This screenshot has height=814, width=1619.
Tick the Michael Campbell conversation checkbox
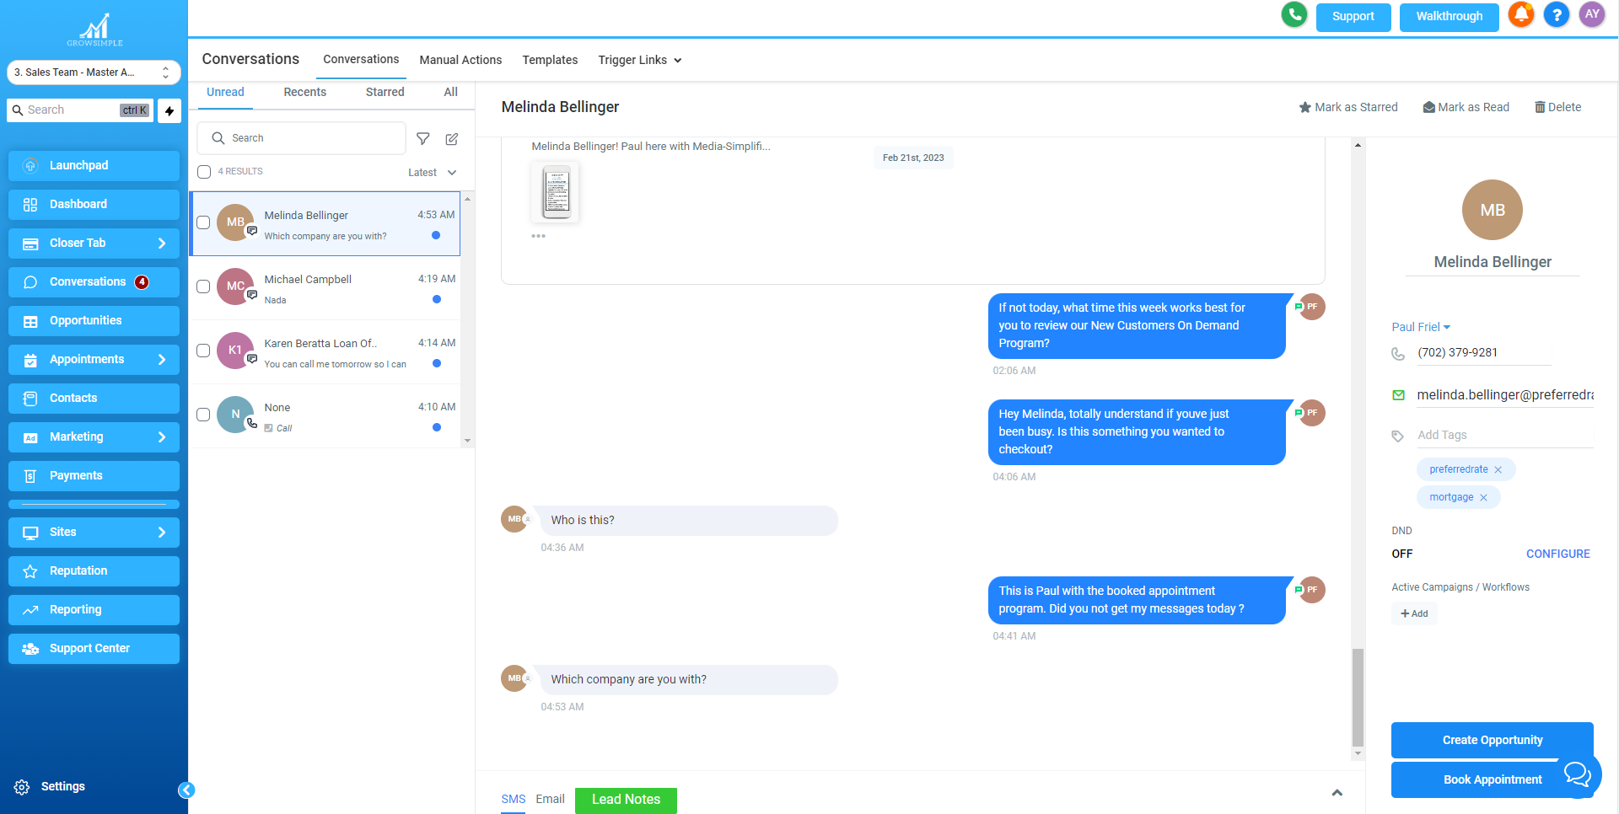(203, 287)
